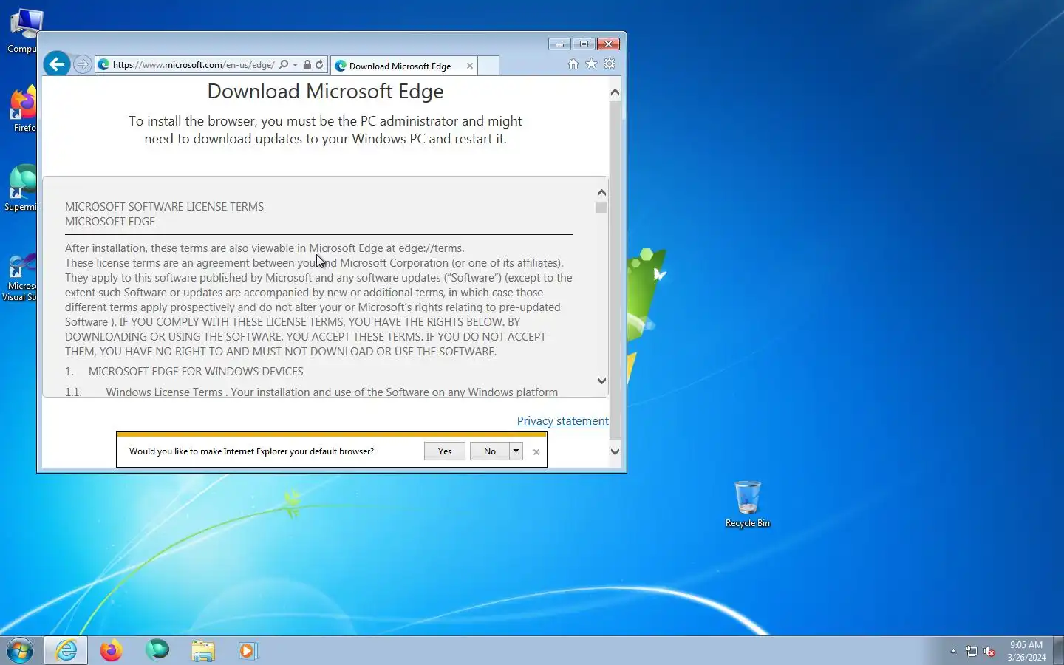The height and width of the screenshot is (665, 1064).
Task: Click the MICROSOFT EDGE FOR WINDOWS DEVICES line
Action: click(196, 372)
